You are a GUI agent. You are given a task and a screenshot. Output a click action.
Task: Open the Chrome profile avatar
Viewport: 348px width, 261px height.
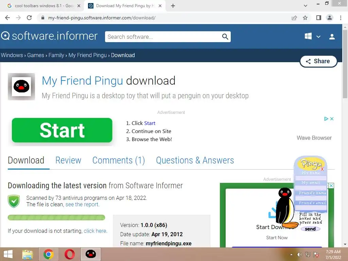point(330,18)
